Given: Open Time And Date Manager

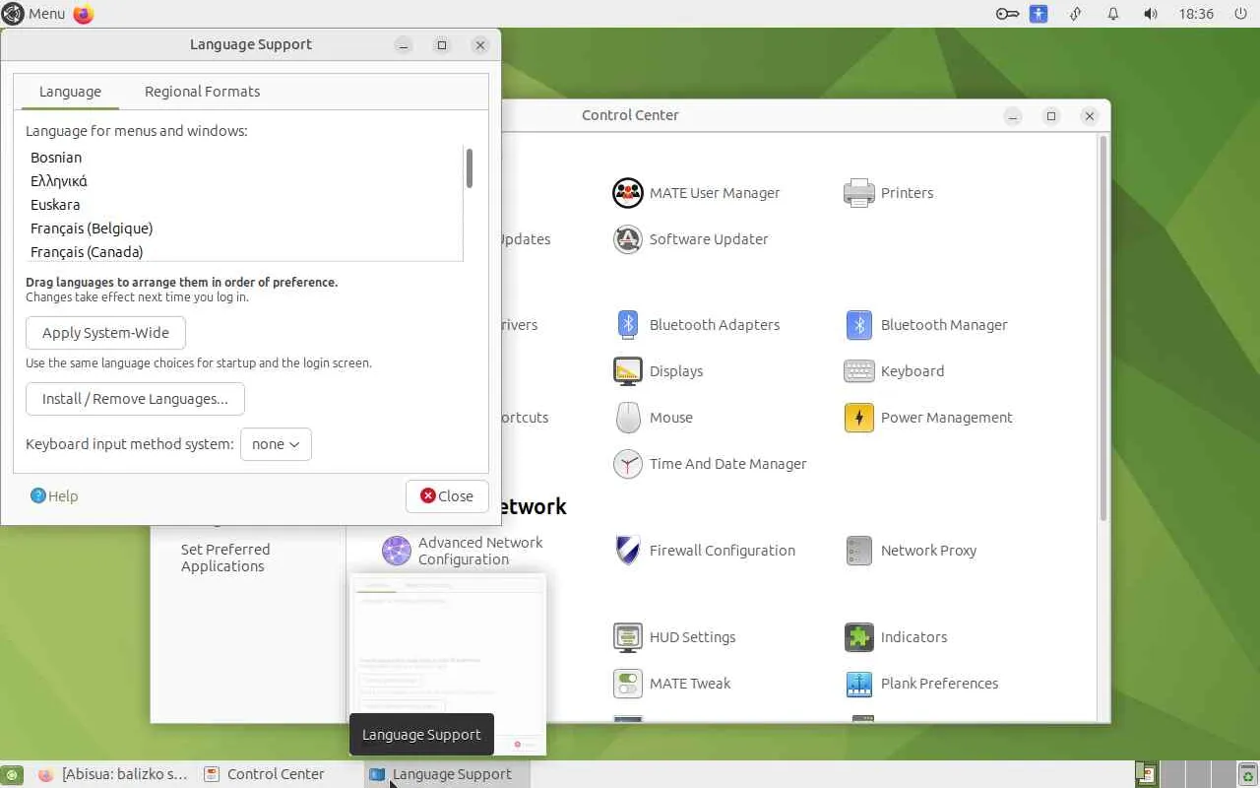Looking at the screenshot, I should 710,464.
